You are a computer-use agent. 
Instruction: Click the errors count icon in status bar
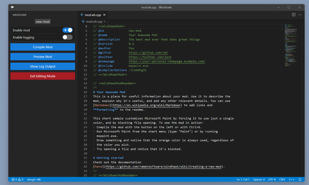point(13,180)
